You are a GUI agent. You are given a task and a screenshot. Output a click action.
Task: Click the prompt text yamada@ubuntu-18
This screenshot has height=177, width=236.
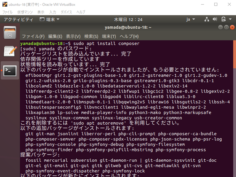point(41,44)
